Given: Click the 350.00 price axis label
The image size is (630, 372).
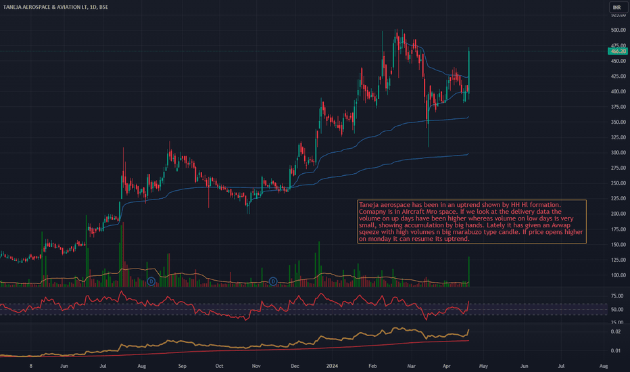Looking at the screenshot, I should coord(619,122).
